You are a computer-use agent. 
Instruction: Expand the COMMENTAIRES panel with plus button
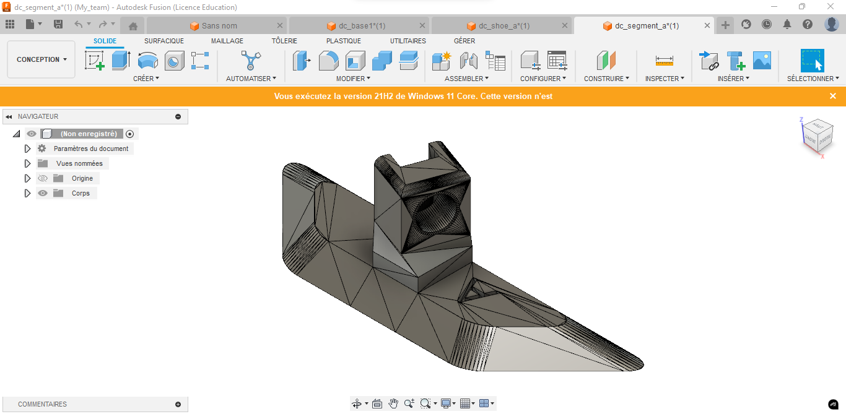pos(178,404)
